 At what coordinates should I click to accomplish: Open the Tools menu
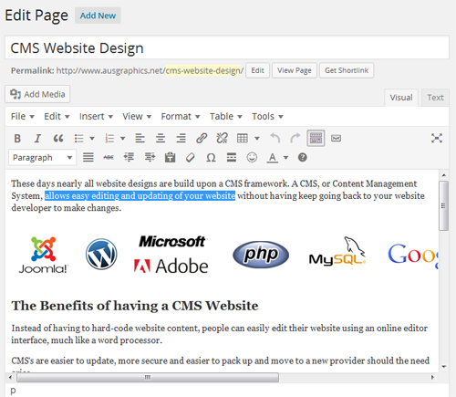click(x=267, y=117)
